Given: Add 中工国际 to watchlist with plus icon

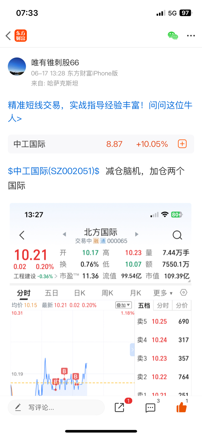Looking at the screenshot, I should pos(182,144).
